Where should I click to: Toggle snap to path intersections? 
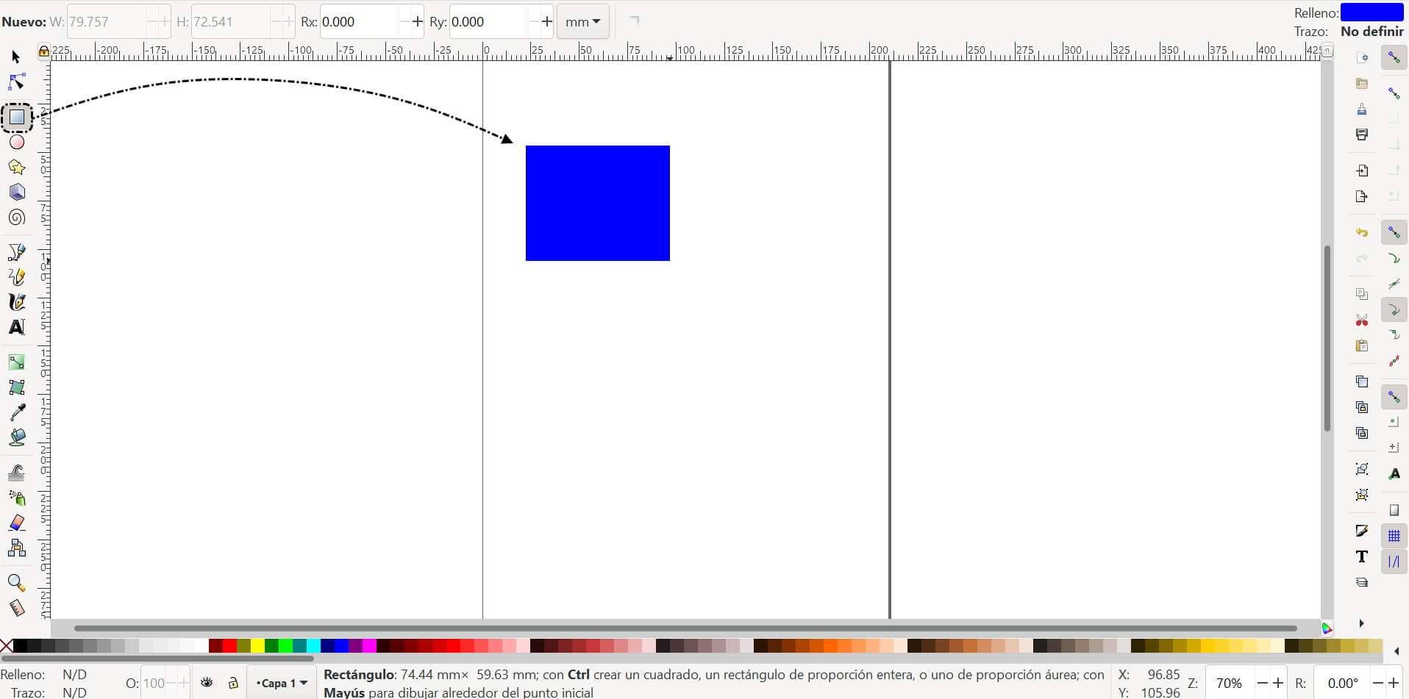pyautogui.click(x=1394, y=284)
